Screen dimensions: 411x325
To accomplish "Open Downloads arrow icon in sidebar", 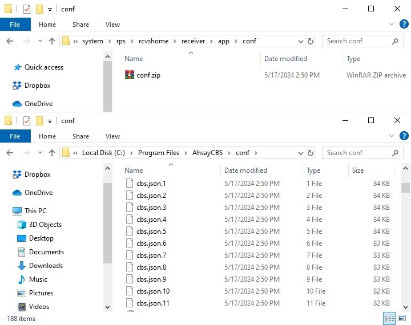I will pos(22,266).
